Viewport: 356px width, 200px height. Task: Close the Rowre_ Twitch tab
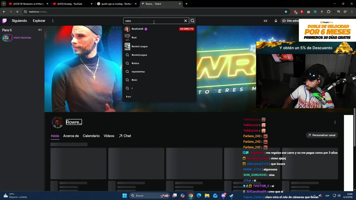coord(180,4)
